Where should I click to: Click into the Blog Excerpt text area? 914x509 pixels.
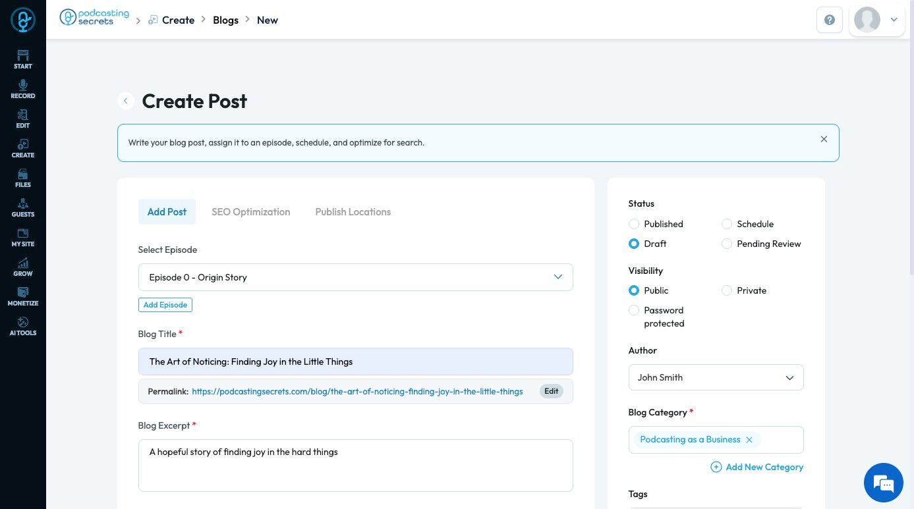(355, 465)
